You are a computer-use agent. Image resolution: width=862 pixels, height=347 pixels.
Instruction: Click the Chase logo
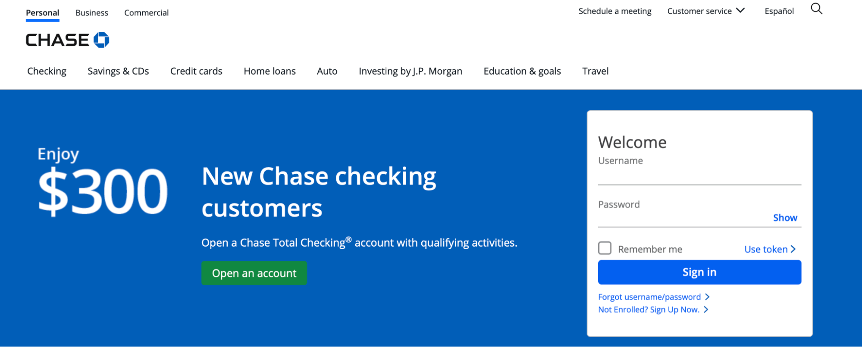67,39
